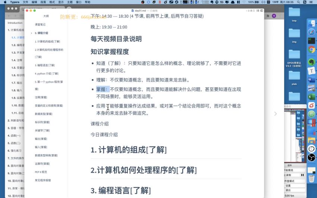This screenshot has width=317, height=198.
Task: Launch Evernote from the Dock
Action: click(312, 61)
